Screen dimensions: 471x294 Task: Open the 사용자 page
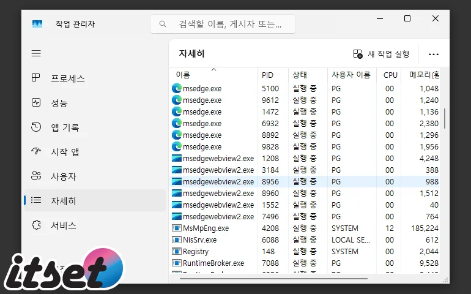pos(95,176)
